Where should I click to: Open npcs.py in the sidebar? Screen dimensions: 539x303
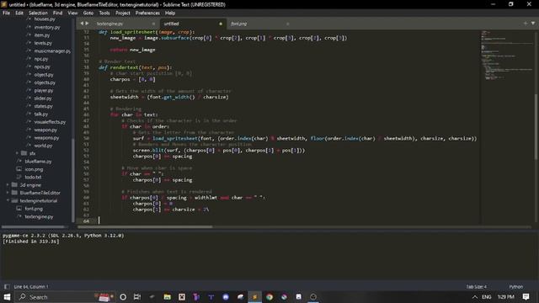(x=42, y=66)
